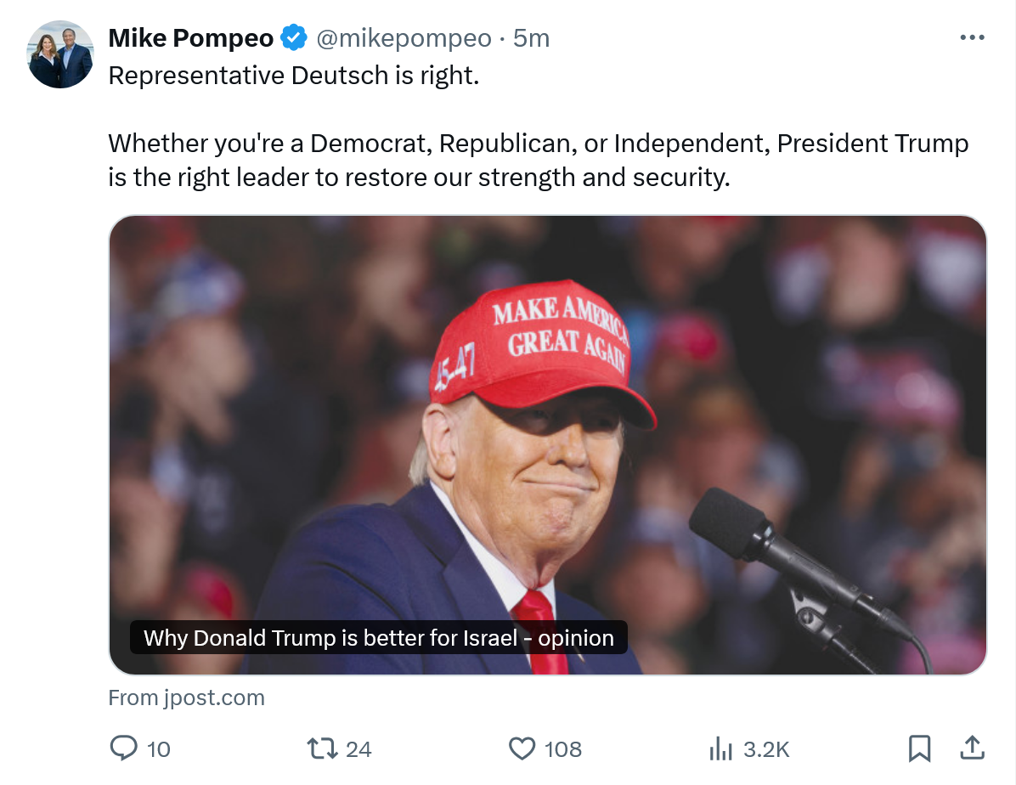Click the 3.2K views count
The image size is (1016, 785).
point(766,748)
